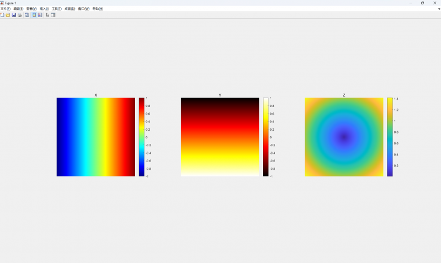Image resolution: width=441 pixels, height=263 pixels.
Task: Expand the 插入 (Insert) menu
Action: (44, 9)
